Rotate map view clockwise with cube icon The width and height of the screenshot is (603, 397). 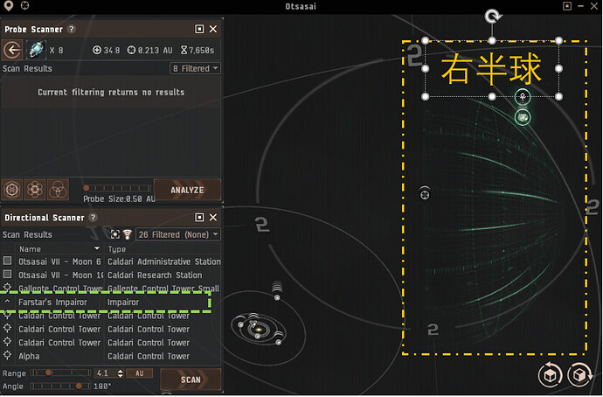pos(580,375)
